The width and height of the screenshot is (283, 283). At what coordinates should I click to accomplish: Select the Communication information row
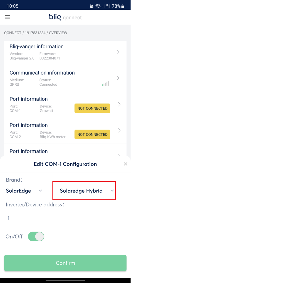click(65, 78)
